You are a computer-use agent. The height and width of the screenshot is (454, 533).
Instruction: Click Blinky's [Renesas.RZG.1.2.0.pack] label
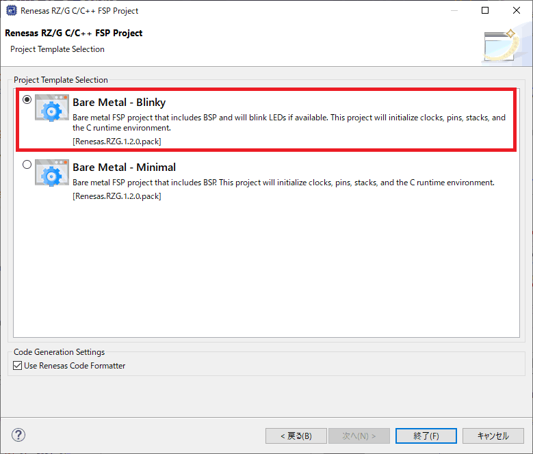point(117,142)
